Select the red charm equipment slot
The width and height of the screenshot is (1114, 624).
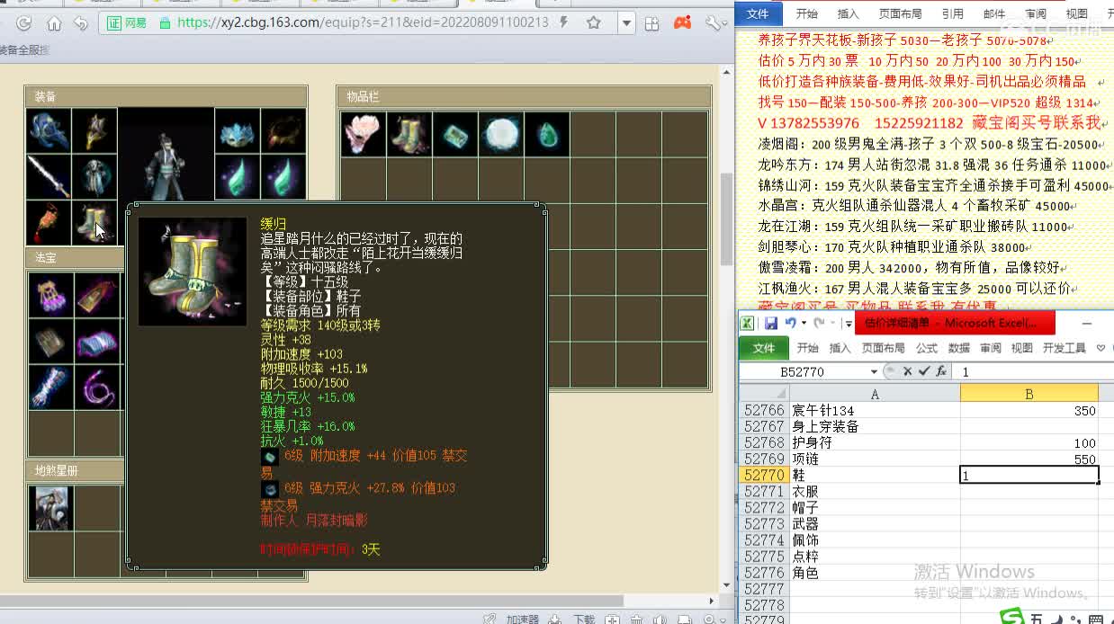pos(49,223)
